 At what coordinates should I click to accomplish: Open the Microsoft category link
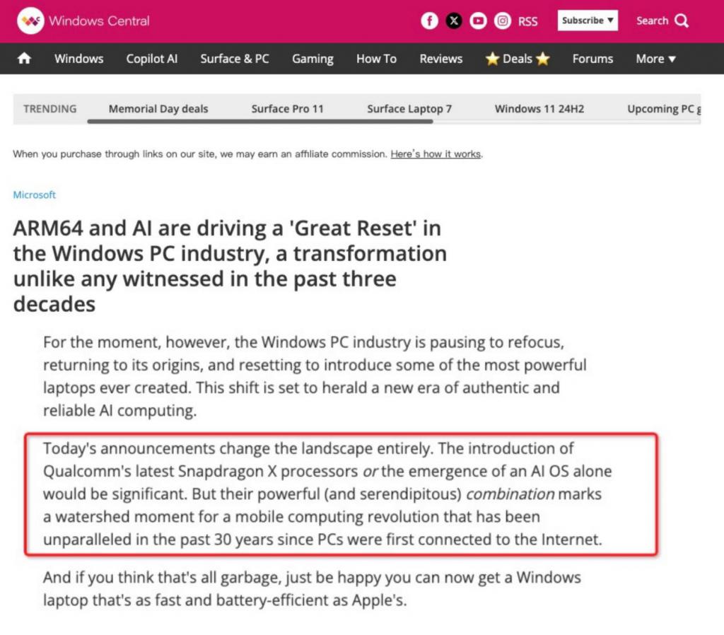(x=34, y=195)
